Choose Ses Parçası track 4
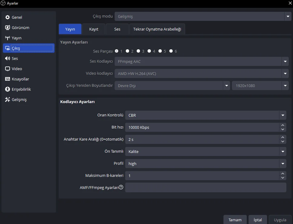This screenshot has height=224, width=293. 149,51
